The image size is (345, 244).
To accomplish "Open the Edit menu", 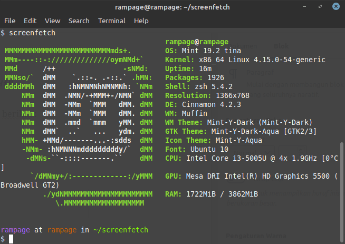I will tap(30, 21).
